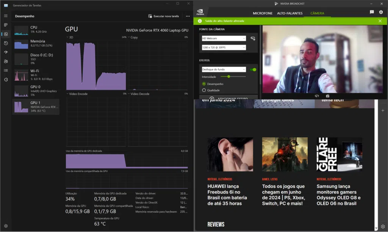Open Startup apps in Task Manager sidebar

[6, 52]
